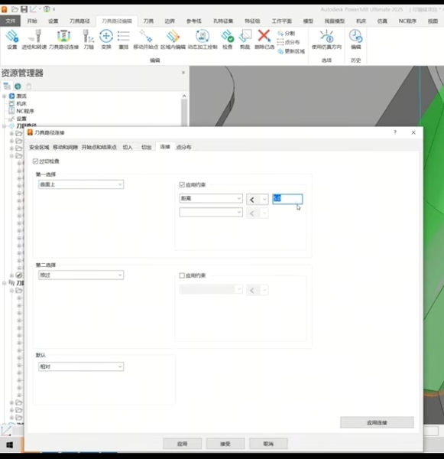
Task: Close the 资源管理器 explorer panel
Action: tap(183, 73)
